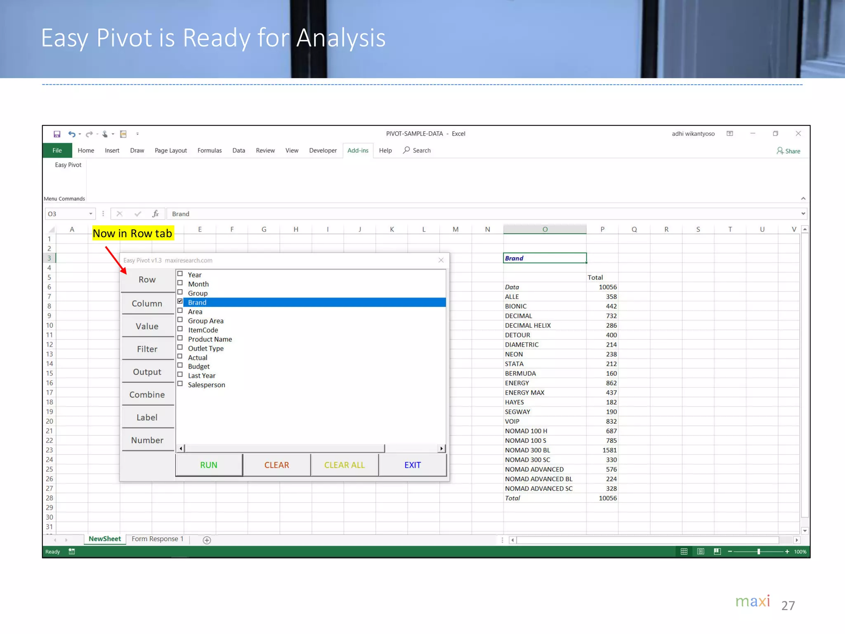Click the worksheet vertical scroll down arrow
The width and height of the screenshot is (845, 634).
tap(805, 531)
